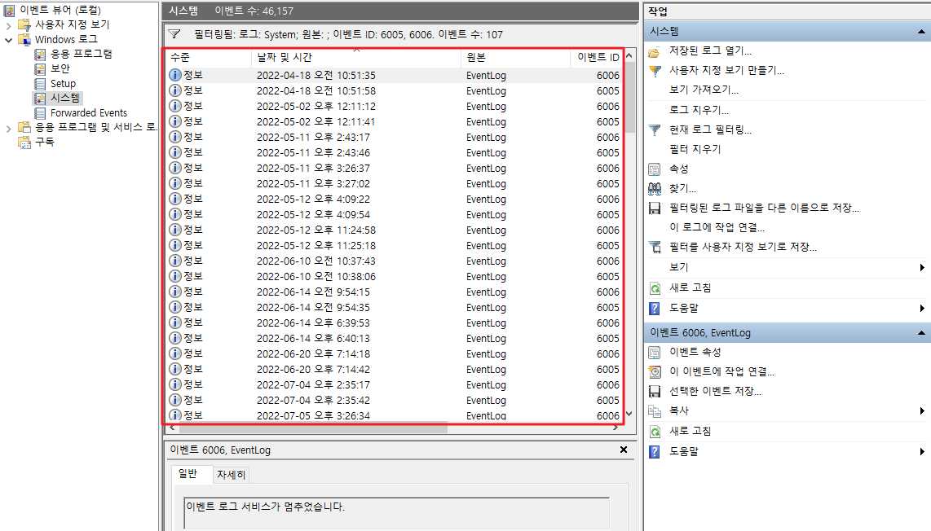This screenshot has width=931, height=531.
Task: Click the event list horizontal scrollbar thumb
Action: [x=313, y=428]
